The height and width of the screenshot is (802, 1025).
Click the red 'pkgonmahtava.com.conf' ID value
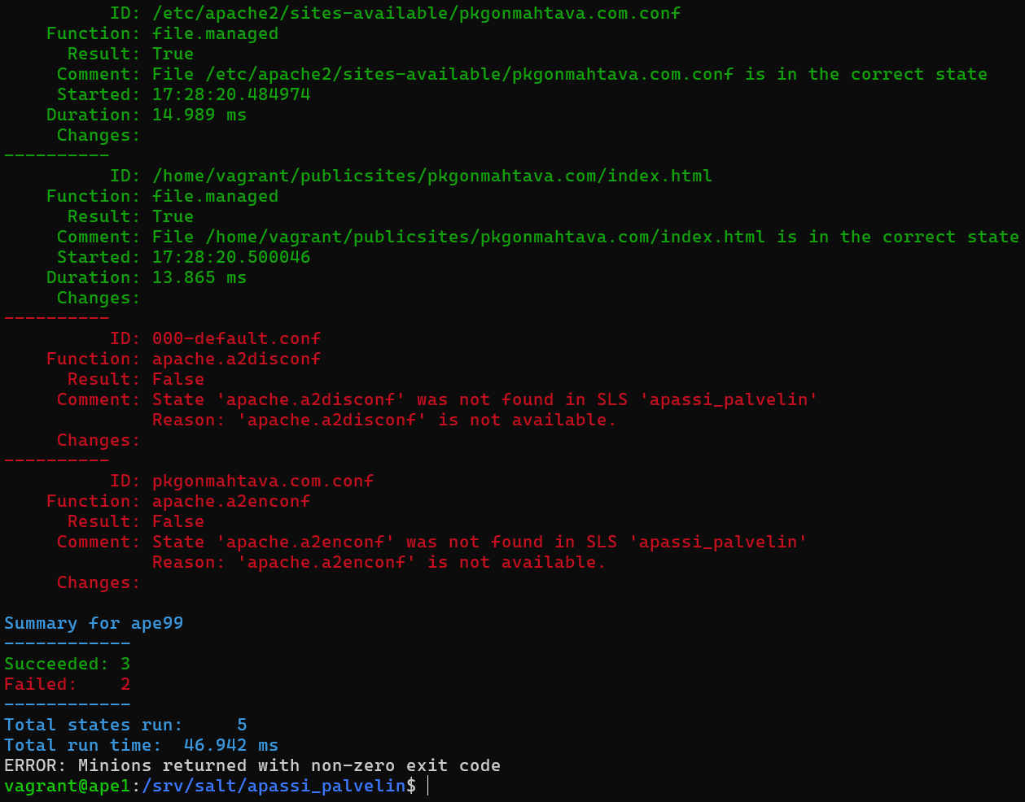(263, 481)
